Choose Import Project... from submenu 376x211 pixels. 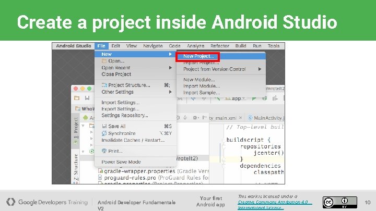201,63
